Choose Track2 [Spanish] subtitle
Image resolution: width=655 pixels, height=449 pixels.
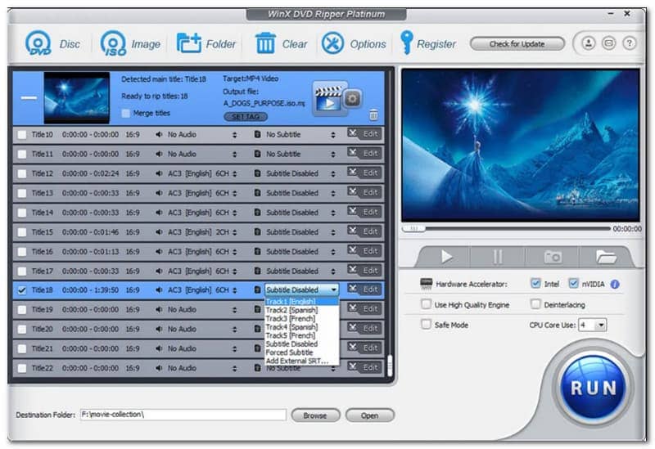[x=301, y=310]
